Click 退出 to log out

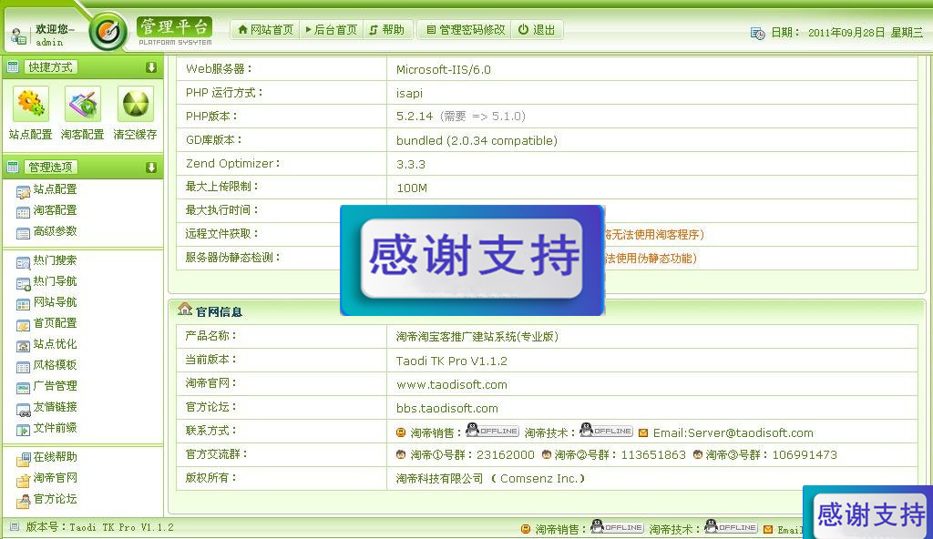pos(536,30)
